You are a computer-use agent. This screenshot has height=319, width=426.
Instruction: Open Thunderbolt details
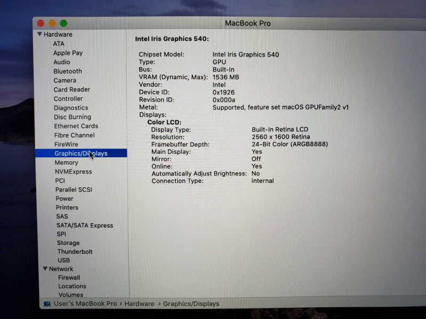[x=75, y=251]
